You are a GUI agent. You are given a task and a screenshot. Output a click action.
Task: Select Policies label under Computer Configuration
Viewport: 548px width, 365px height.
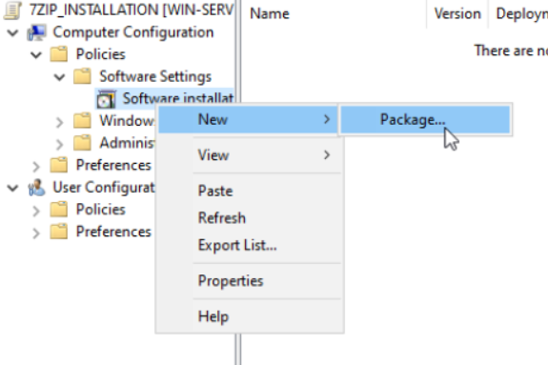tap(101, 54)
